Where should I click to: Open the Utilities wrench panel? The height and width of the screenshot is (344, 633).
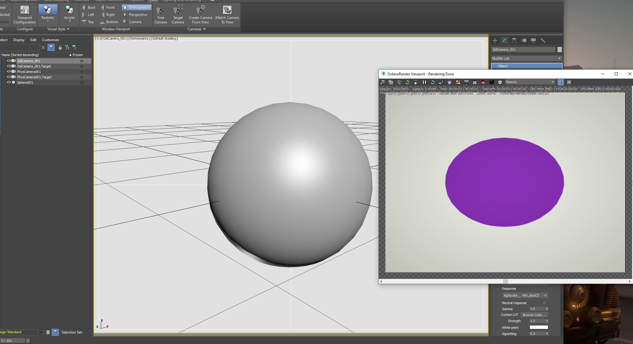tap(543, 40)
